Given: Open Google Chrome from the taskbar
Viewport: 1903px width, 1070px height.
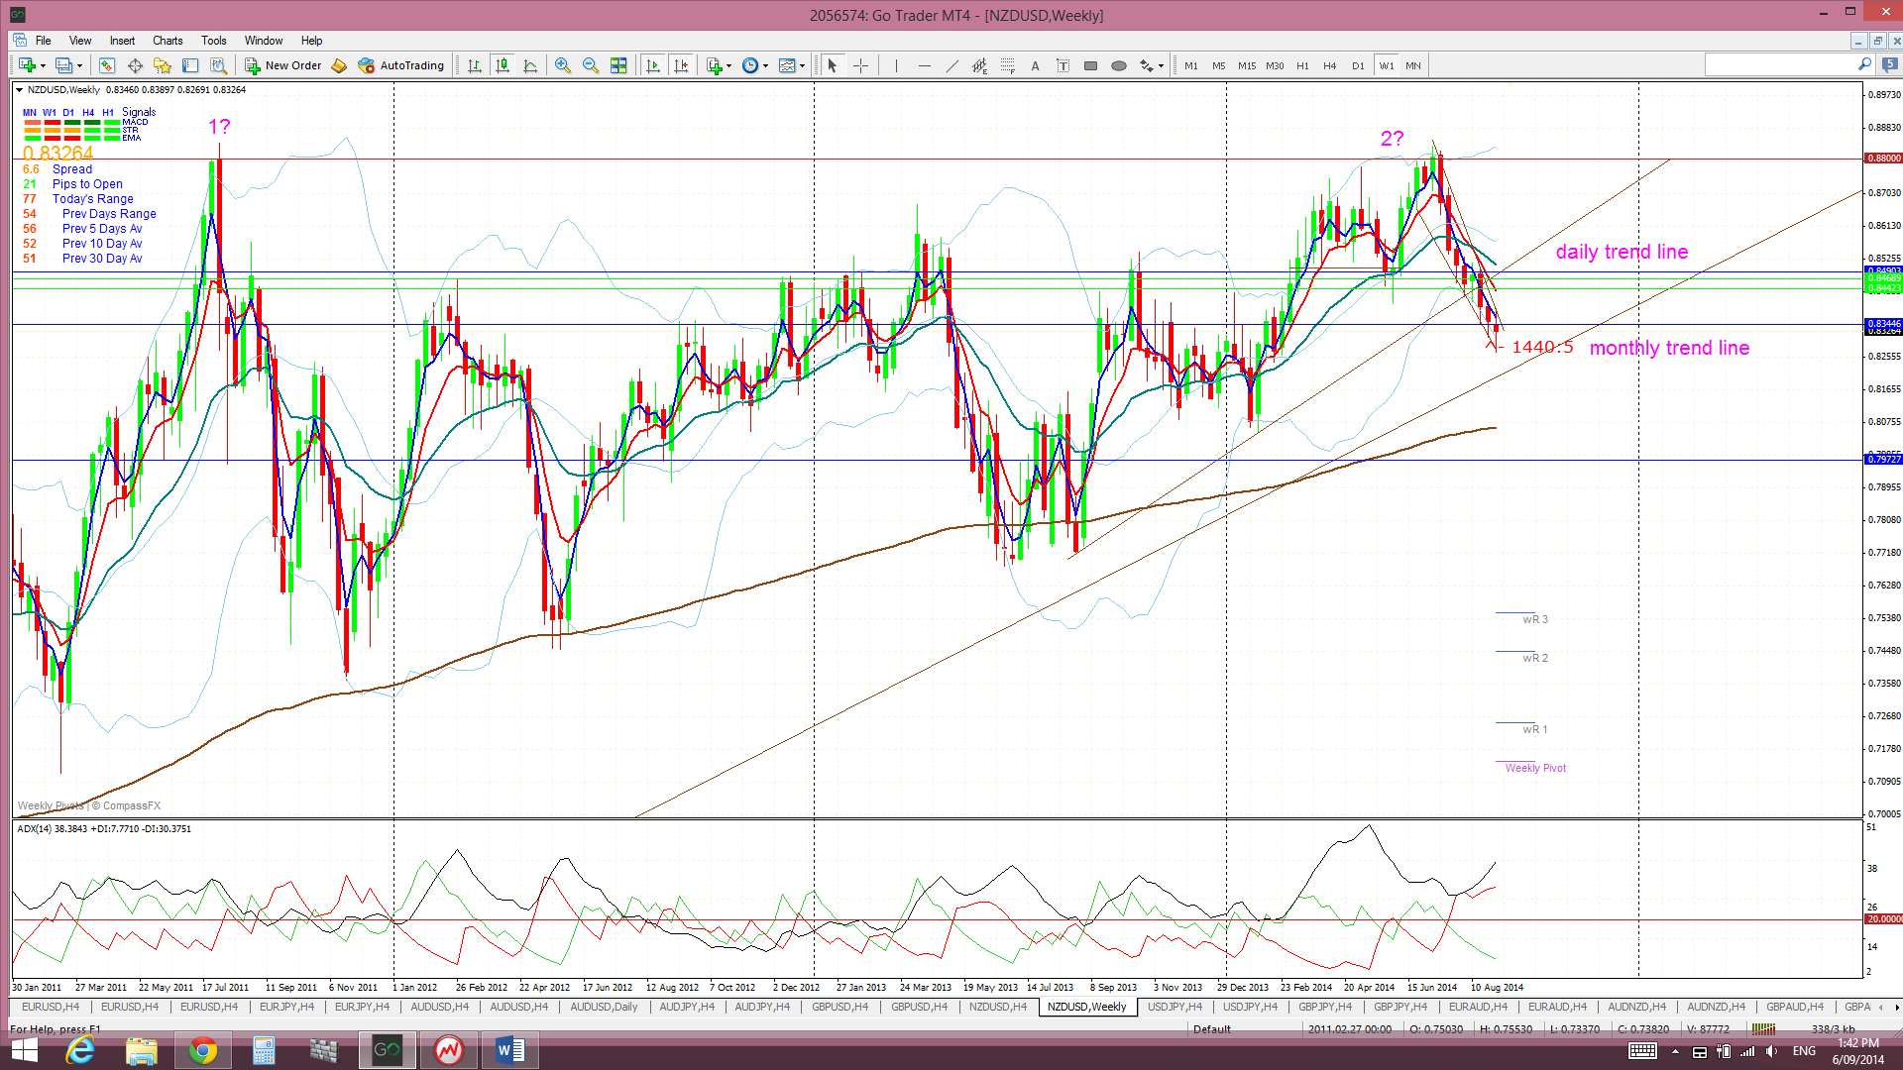Looking at the screenshot, I should click(x=203, y=1050).
